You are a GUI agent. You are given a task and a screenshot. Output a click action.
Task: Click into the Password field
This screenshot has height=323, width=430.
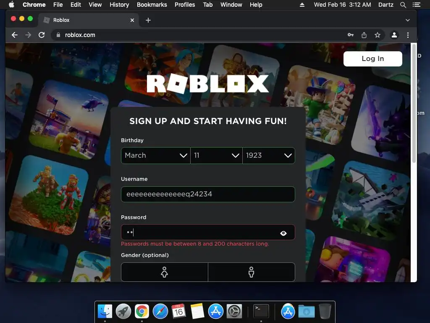tap(208, 232)
